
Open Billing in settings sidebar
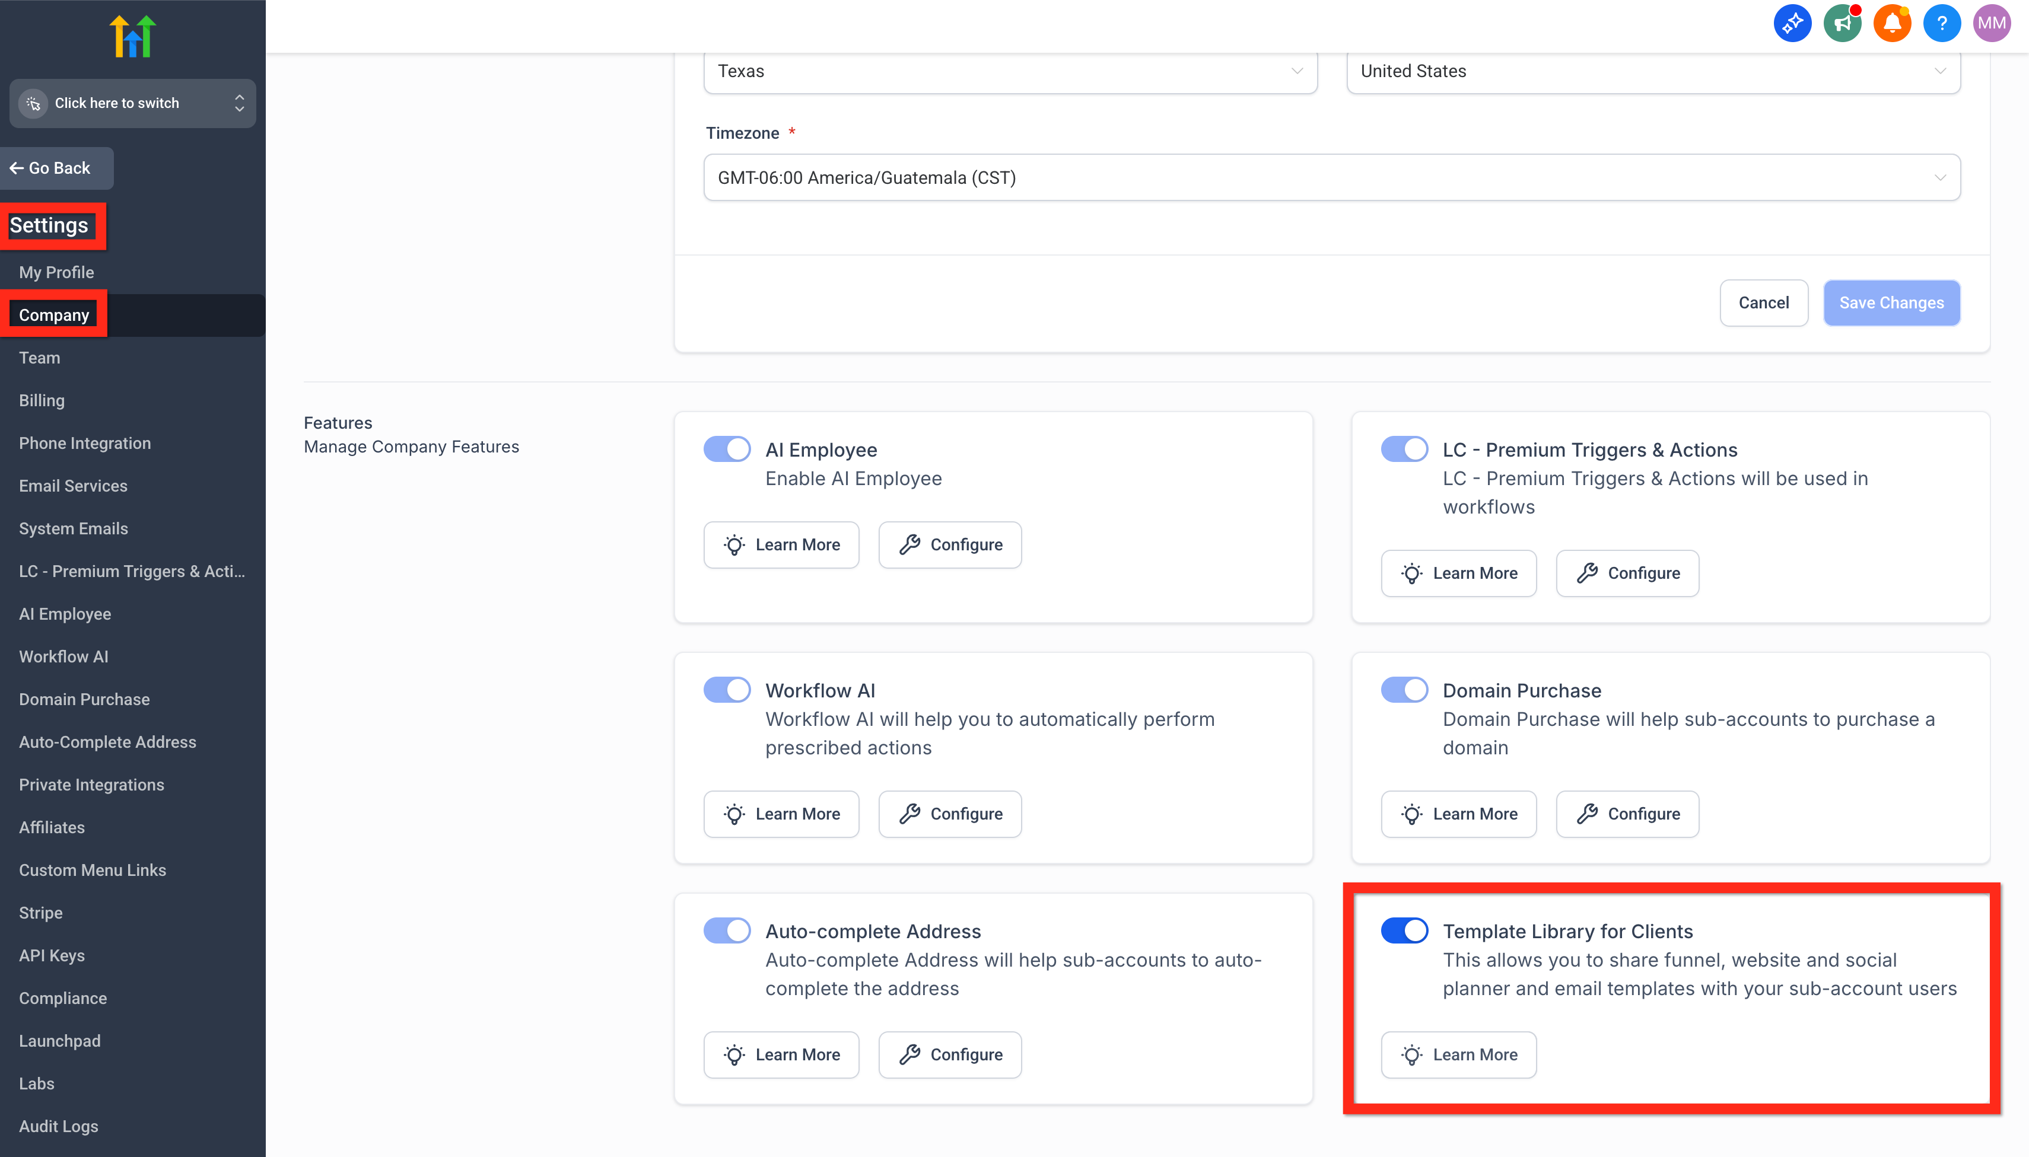click(x=42, y=400)
